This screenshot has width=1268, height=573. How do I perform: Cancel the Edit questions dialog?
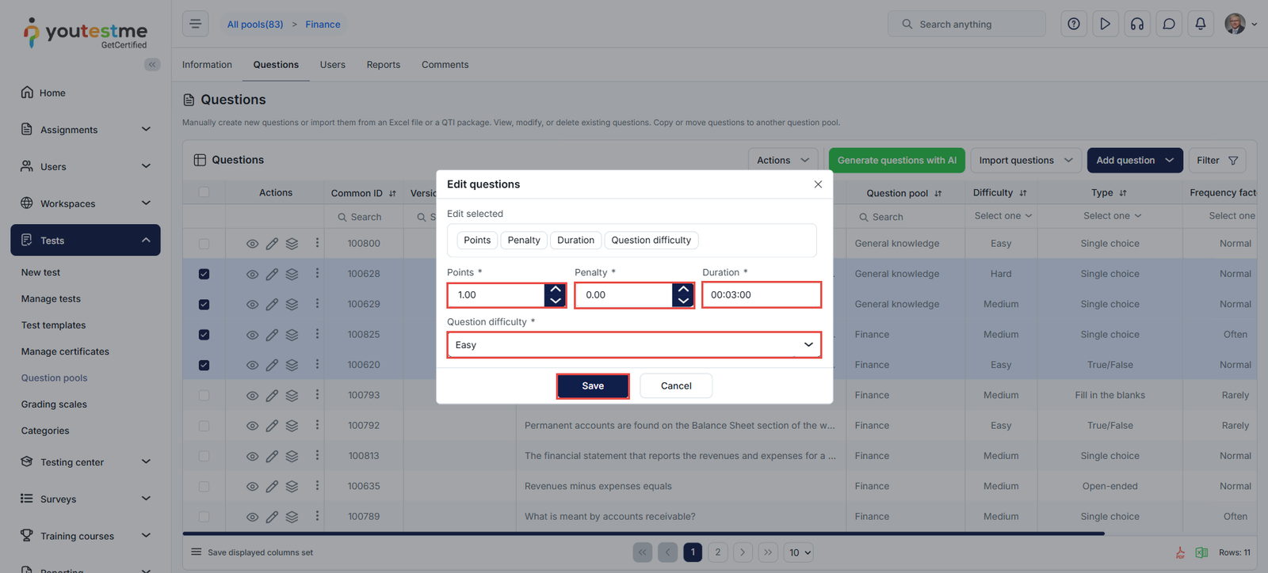[x=676, y=386]
